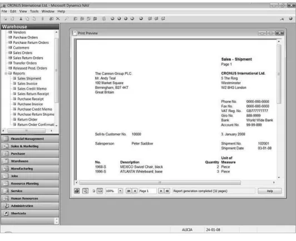Click the Delete X icon in toolbar
The height and width of the screenshot is (241, 296).
click(x=58, y=19)
